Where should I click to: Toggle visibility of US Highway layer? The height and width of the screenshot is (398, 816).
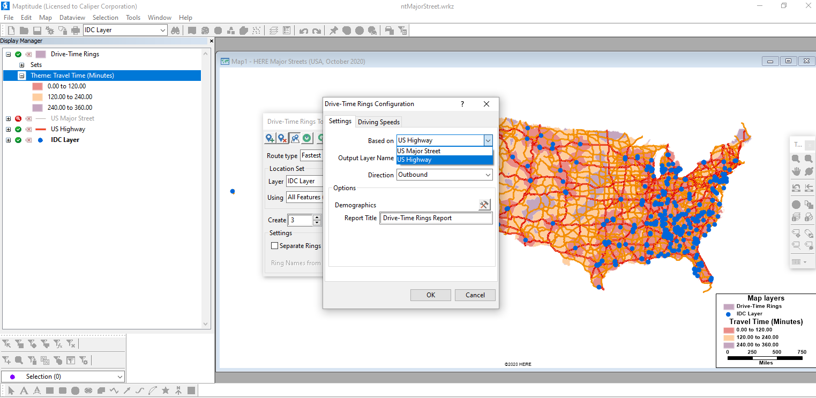click(x=18, y=129)
